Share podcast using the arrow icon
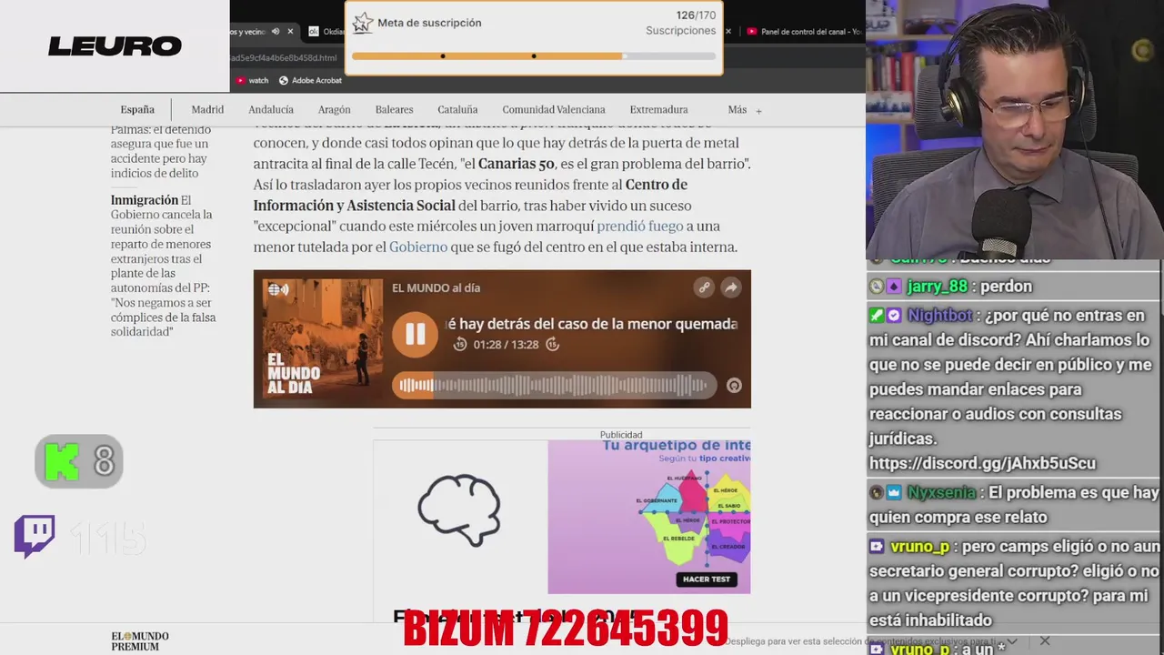This screenshot has width=1164, height=655. tap(730, 287)
